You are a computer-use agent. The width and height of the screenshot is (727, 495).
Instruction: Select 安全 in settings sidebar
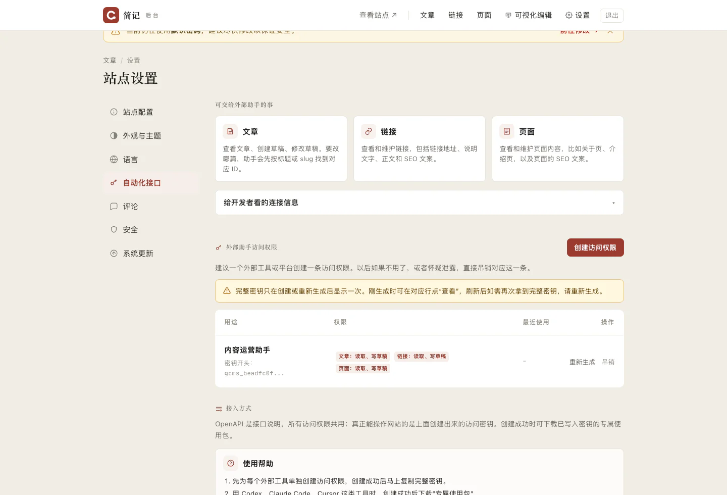tap(151, 230)
